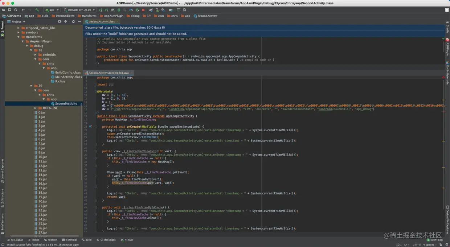Open the Project panel gear settings
The height and width of the screenshot is (247, 450).
click(x=73, y=21)
